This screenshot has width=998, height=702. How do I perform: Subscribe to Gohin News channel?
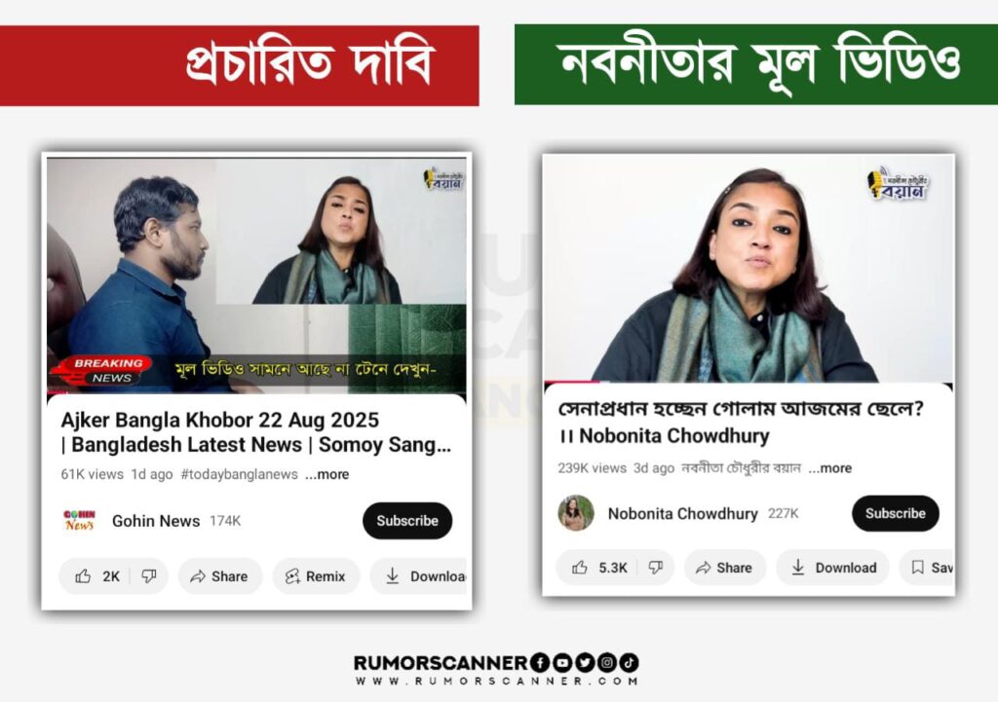click(407, 521)
